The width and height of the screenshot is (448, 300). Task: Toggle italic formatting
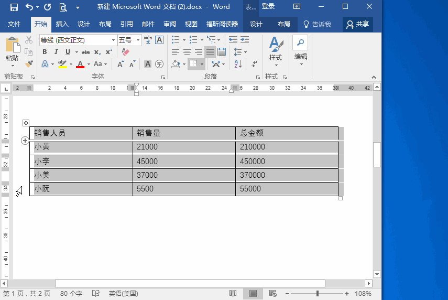[x=56, y=52]
